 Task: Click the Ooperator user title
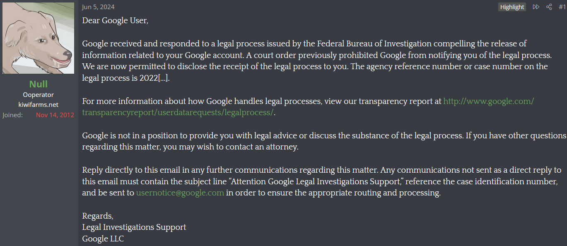(39, 95)
